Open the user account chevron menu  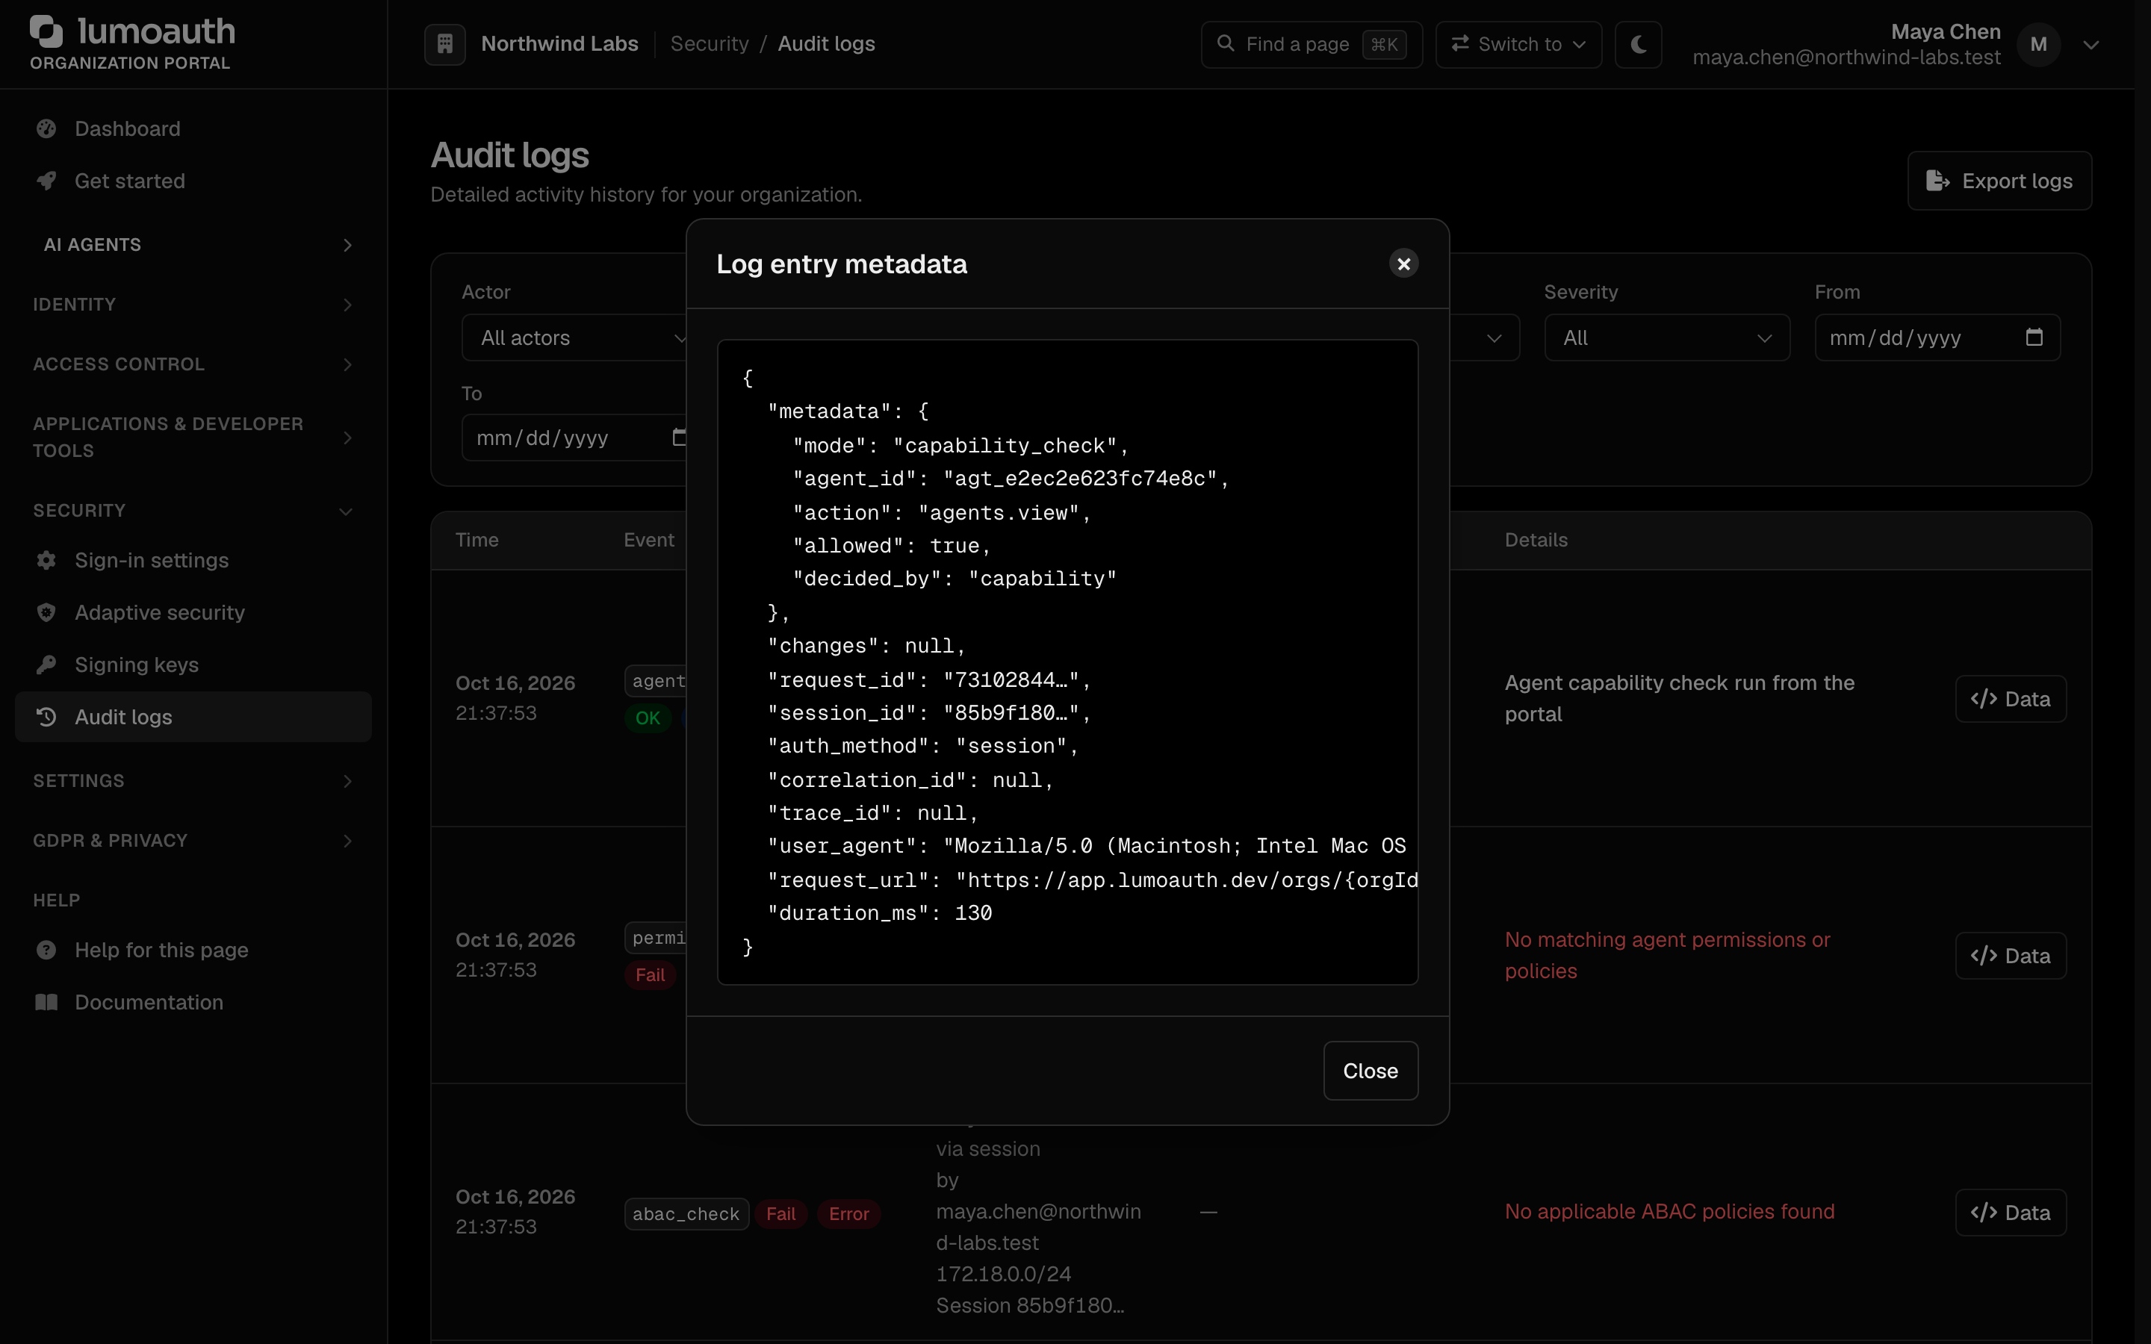click(x=2091, y=45)
